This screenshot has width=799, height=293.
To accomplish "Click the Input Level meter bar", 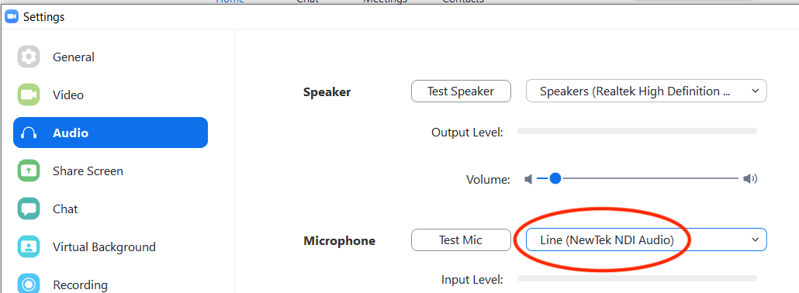I will (x=637, y=278).
